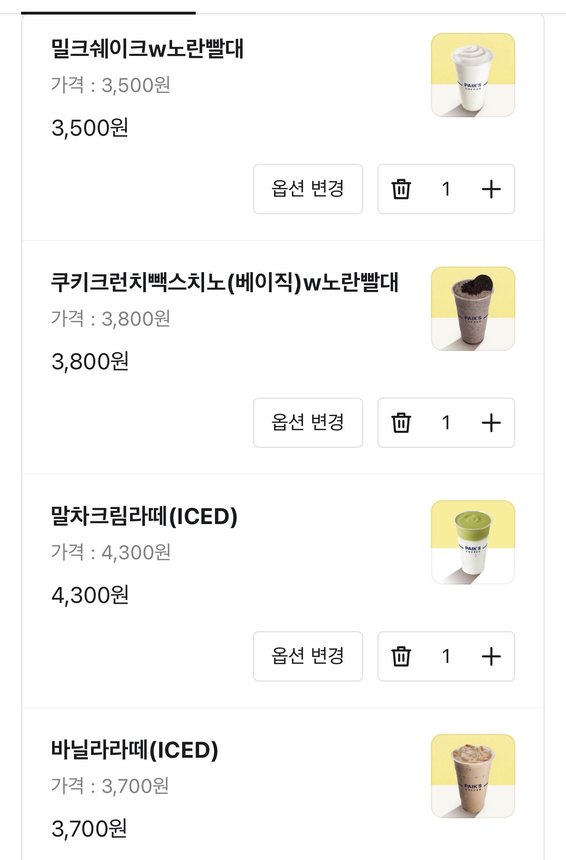566x860 pixels.
Task: Increase 밀크쉐이크w노란빨대 quantity with plus icon
Action: pos(491,189)
